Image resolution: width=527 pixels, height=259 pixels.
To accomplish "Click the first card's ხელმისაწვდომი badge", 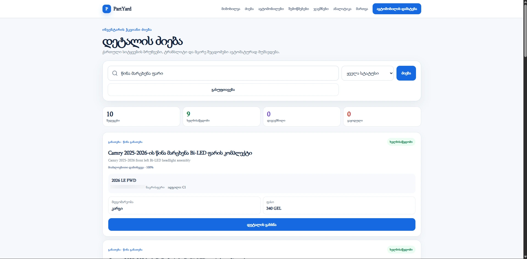I will tap(401, 142).
